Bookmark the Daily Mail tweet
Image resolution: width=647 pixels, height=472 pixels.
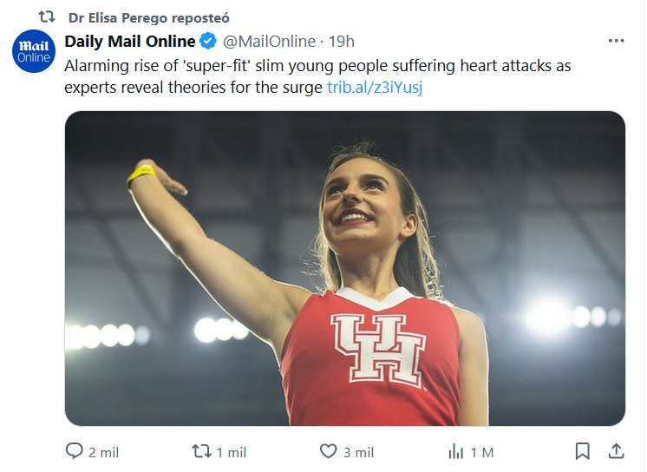pos(583,451)
